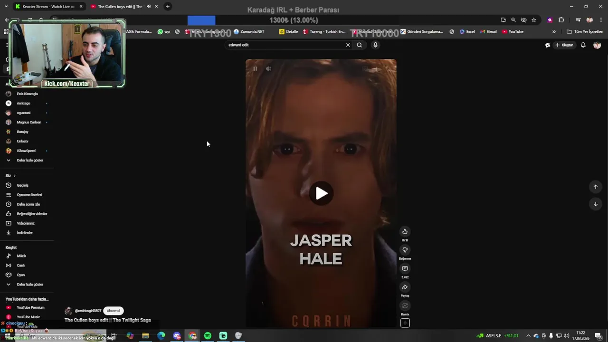Open @cedricsgirl3507 channel link
The width and height of the screenshot is (608, 342).
click(x=88, y=311)
